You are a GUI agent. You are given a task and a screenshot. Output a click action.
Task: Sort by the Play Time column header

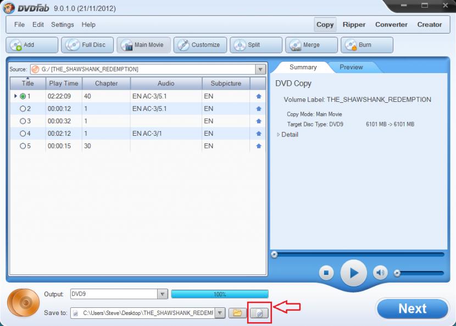(x=64, y=83)
